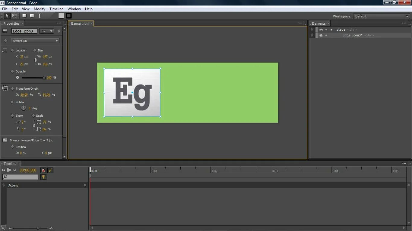Viewport: 412px width, 231px height.
Task: Open the black border color swatch
Action: tap(69, 16)
